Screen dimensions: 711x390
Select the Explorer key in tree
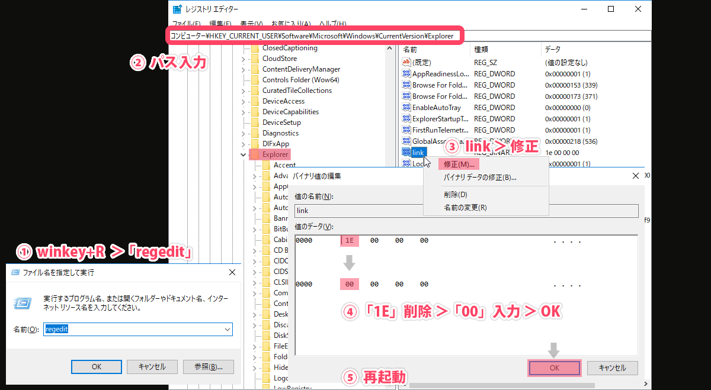pyautogui.click(x=275, y=154)
